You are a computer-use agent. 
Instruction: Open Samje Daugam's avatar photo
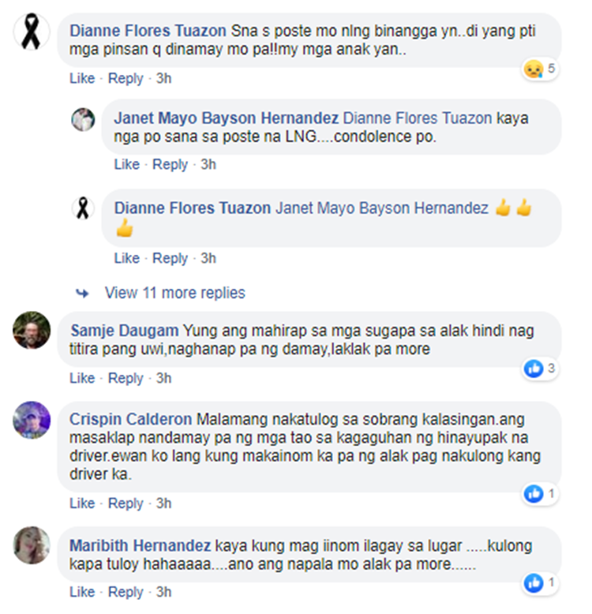point(32,330)
